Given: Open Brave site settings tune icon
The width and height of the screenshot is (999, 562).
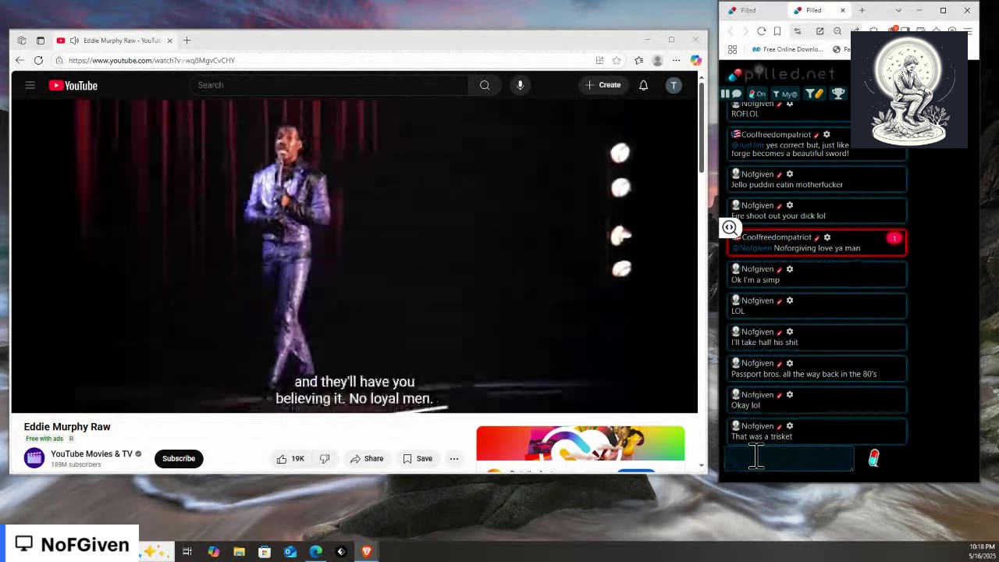Looking at the screenshot, I should [797, 31].
